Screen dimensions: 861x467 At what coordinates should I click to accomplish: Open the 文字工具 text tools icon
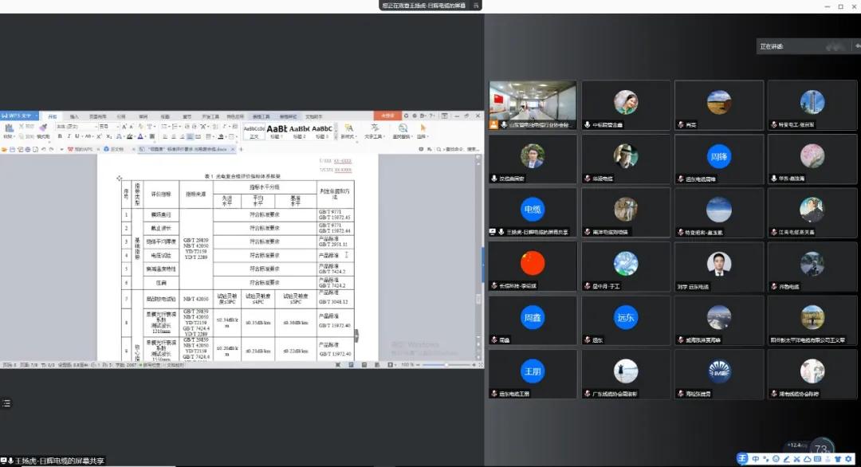375,128
